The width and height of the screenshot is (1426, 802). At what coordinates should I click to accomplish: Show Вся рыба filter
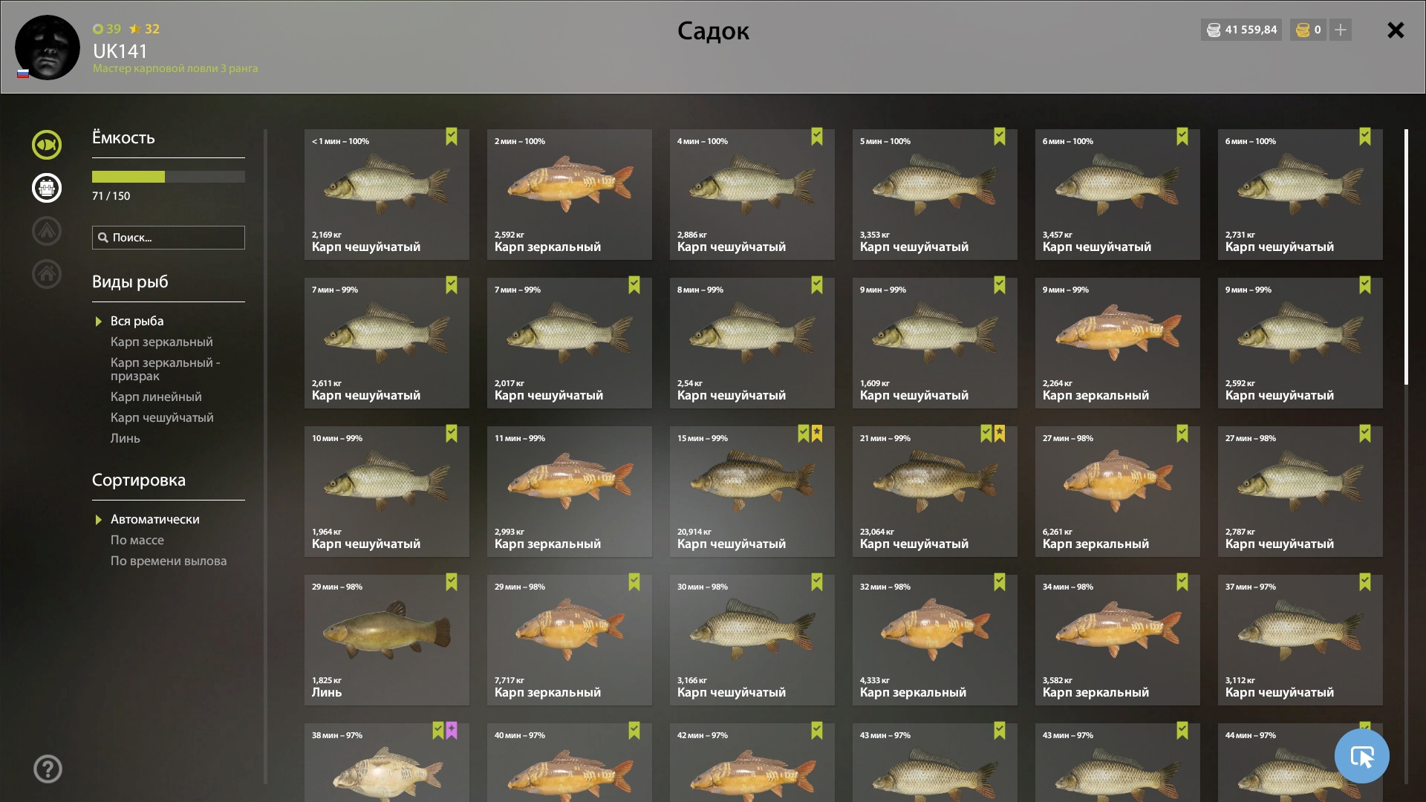[x=137, y=321]
